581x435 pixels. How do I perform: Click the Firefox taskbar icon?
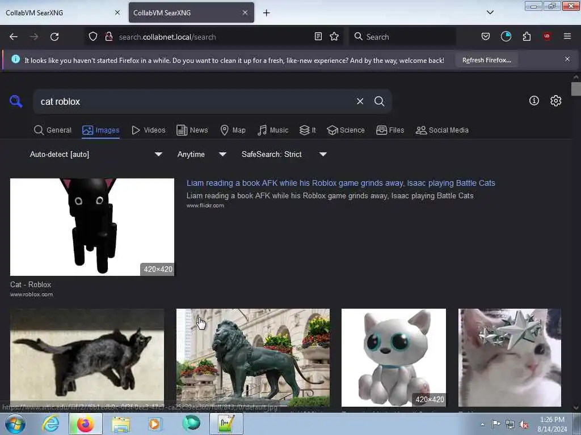[85, 424]
